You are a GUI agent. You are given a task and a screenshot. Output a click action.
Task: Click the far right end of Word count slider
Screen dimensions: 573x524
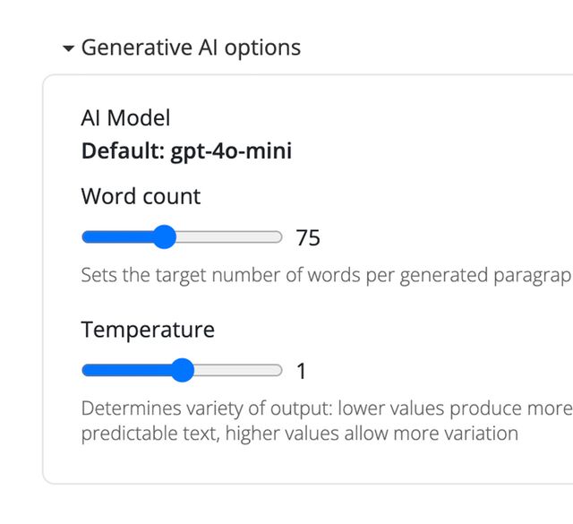coord(280,237)
